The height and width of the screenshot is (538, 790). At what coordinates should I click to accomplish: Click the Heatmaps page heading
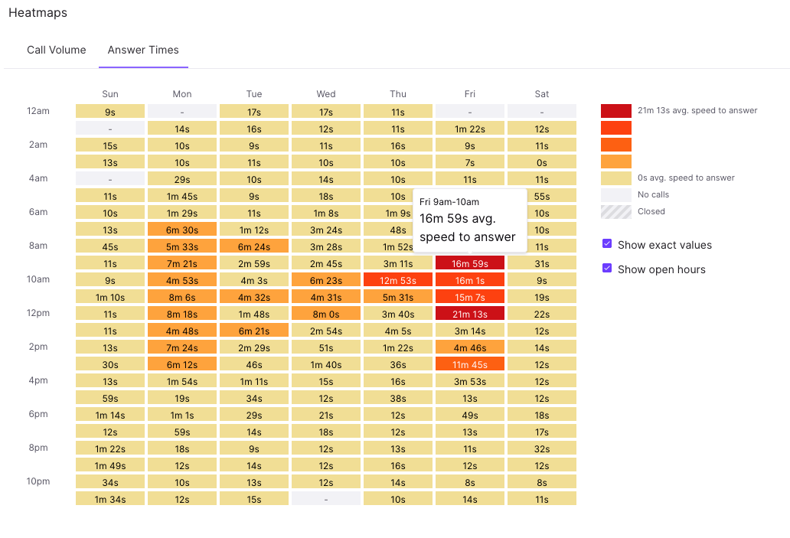coord(38,12)
